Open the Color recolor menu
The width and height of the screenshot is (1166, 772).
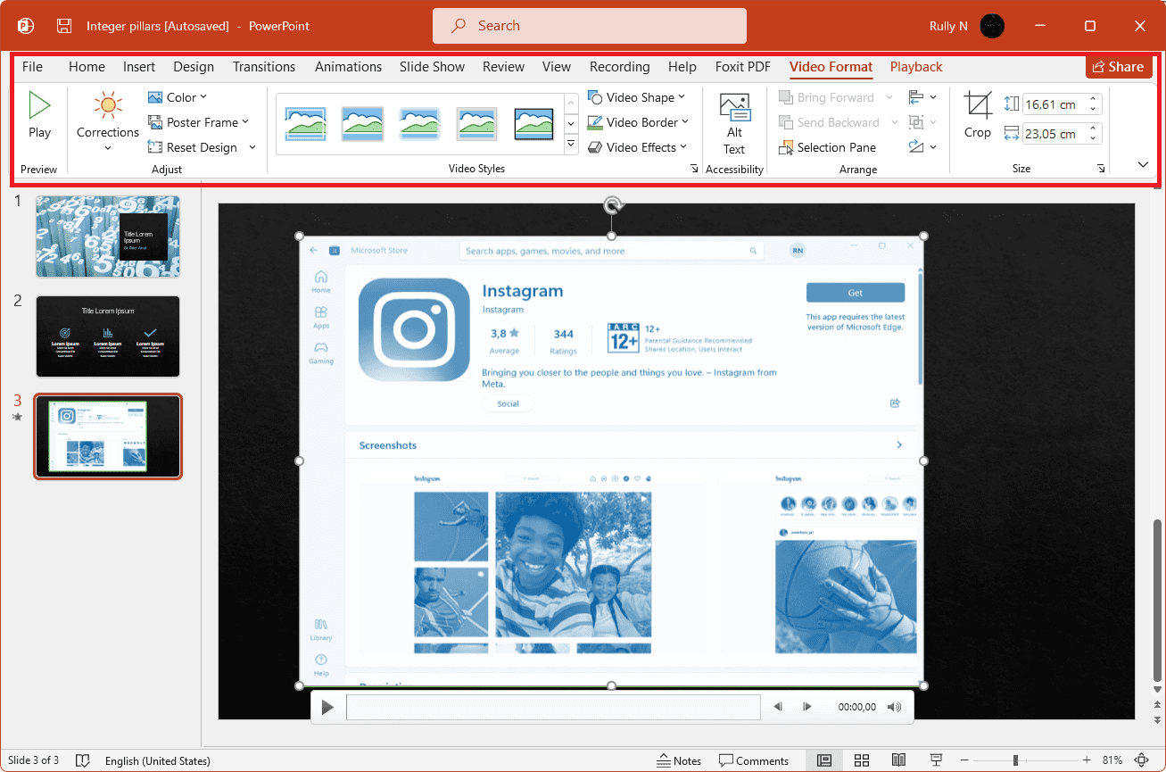tap(178, 97)
